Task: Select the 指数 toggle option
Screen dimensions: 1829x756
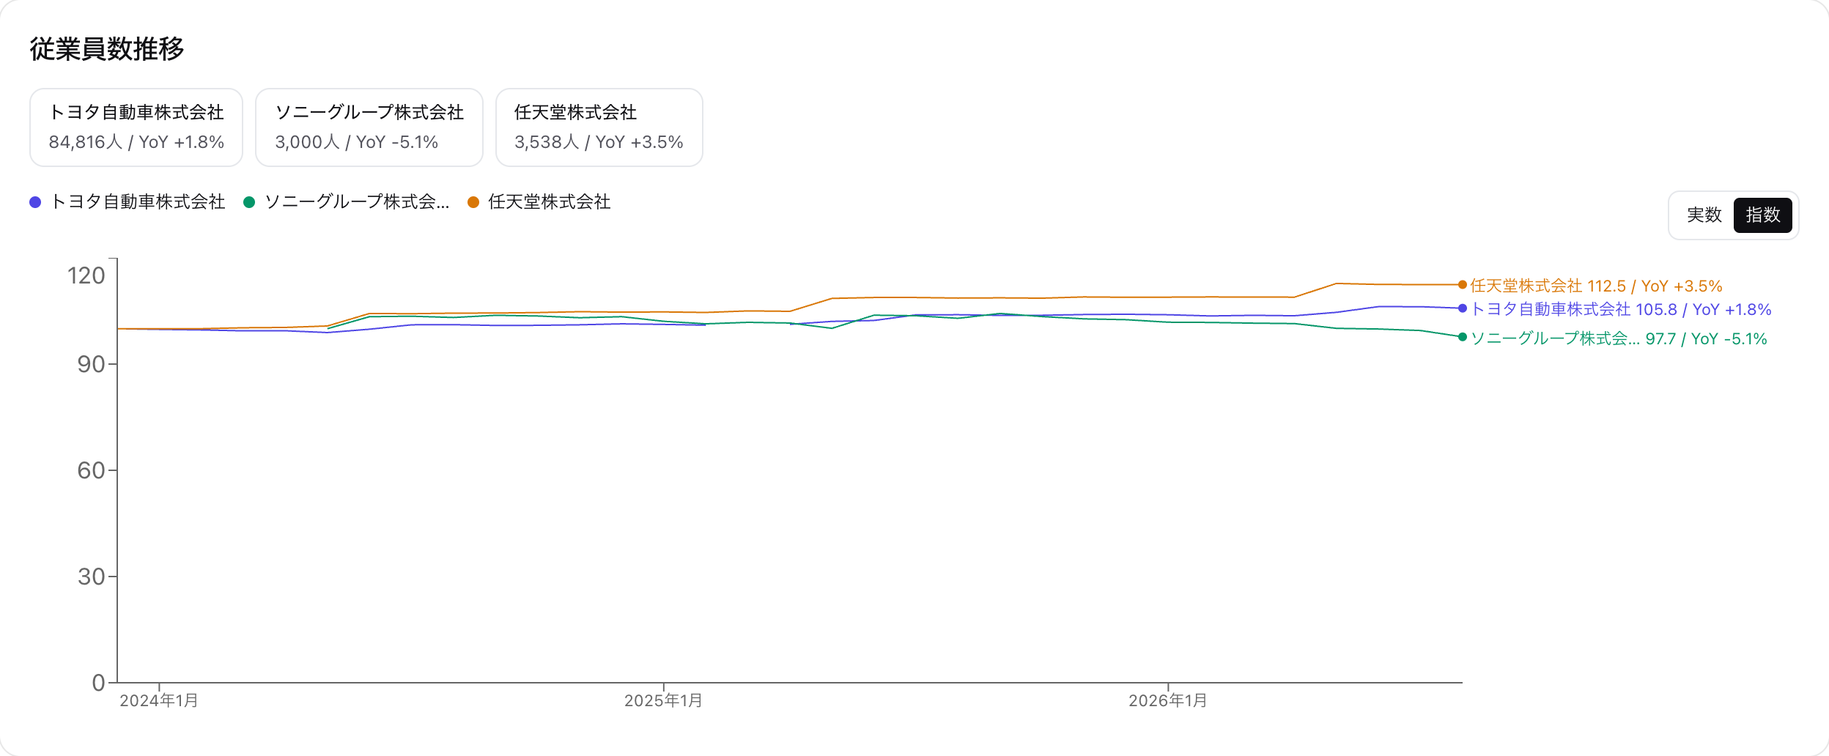Action: click(x=1762, y=215)
